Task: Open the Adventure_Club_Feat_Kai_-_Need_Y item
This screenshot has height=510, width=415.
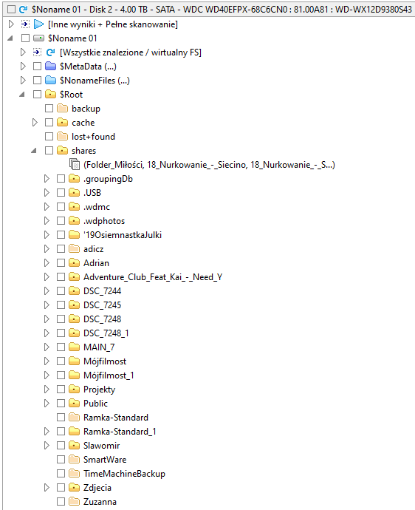Action: tap(153, 276)
